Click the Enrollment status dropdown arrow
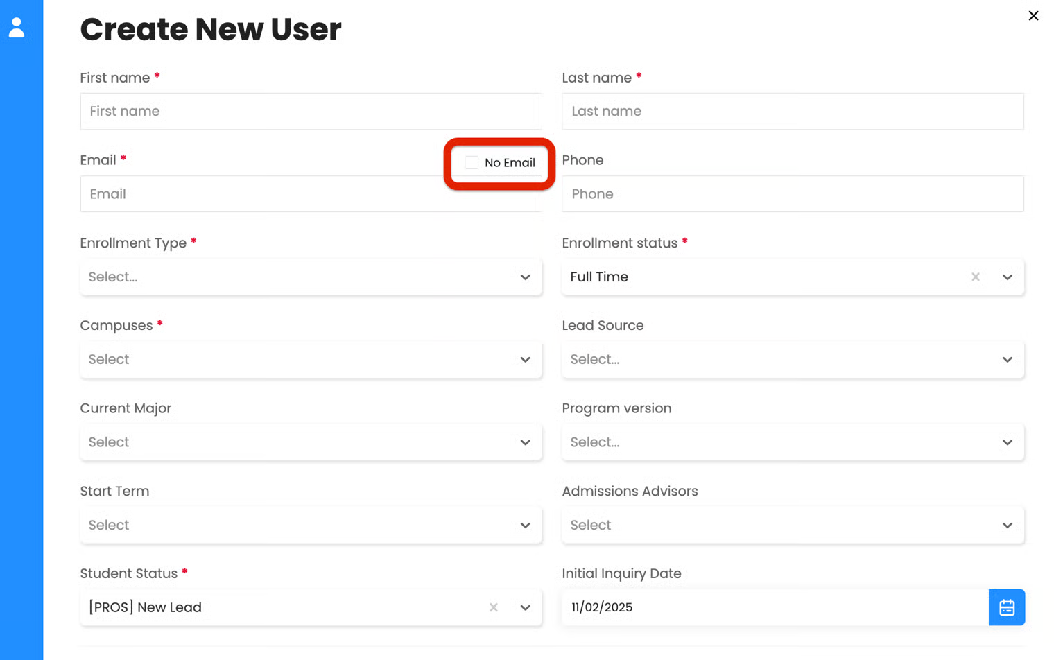The image size is (1054, 660). pyautogui.click(x=1007, y=277)
